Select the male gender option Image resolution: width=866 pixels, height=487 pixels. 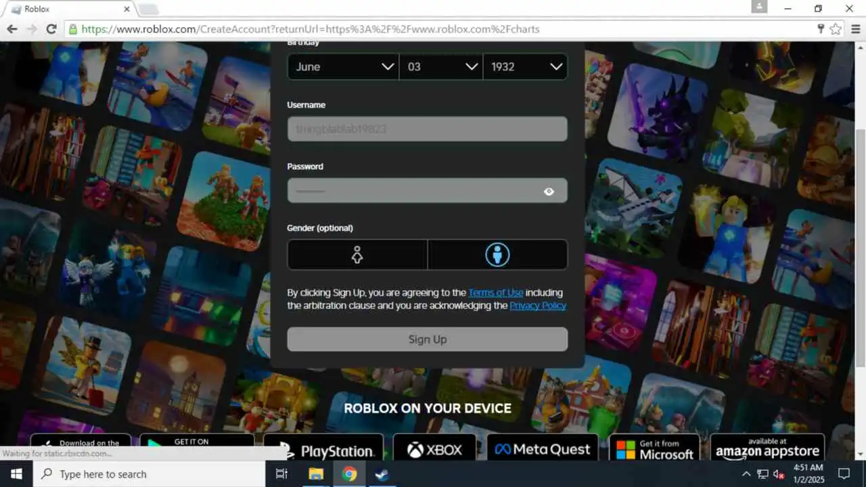click(x=497, y=254)
